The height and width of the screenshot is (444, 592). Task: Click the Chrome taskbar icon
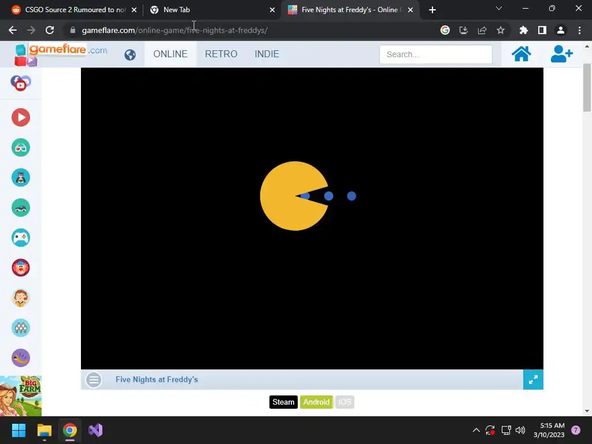pos(70,430)
